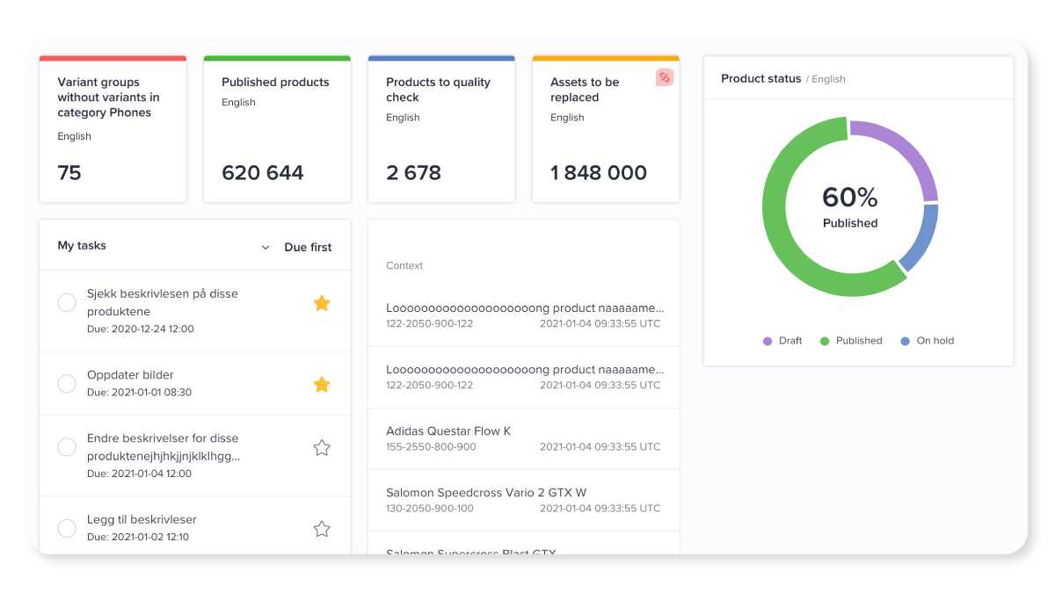Check off the Oppdater bilder task
Viewport: 1055px width, 593px height.
(x=67, y=384)
